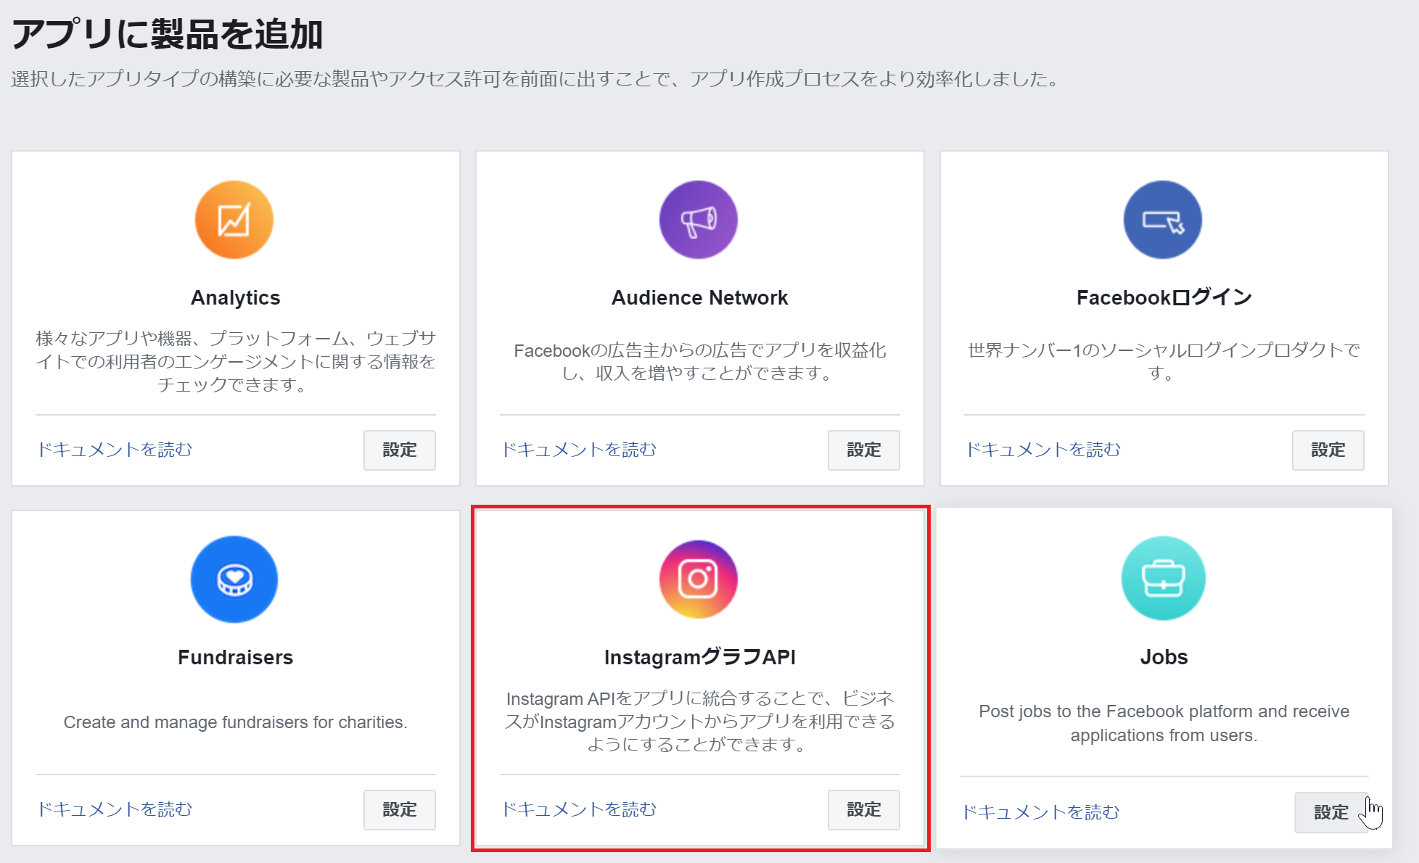Click the Fundraisers card title
Screen dimensions: 1419x863
click(x=236, y=657)
